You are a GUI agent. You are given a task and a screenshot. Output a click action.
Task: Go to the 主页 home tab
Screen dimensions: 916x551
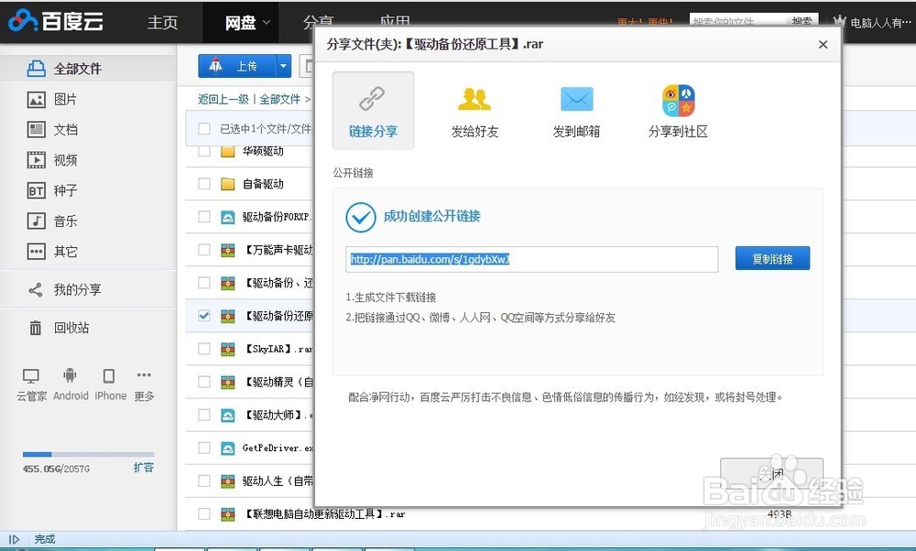click(162, 22)
